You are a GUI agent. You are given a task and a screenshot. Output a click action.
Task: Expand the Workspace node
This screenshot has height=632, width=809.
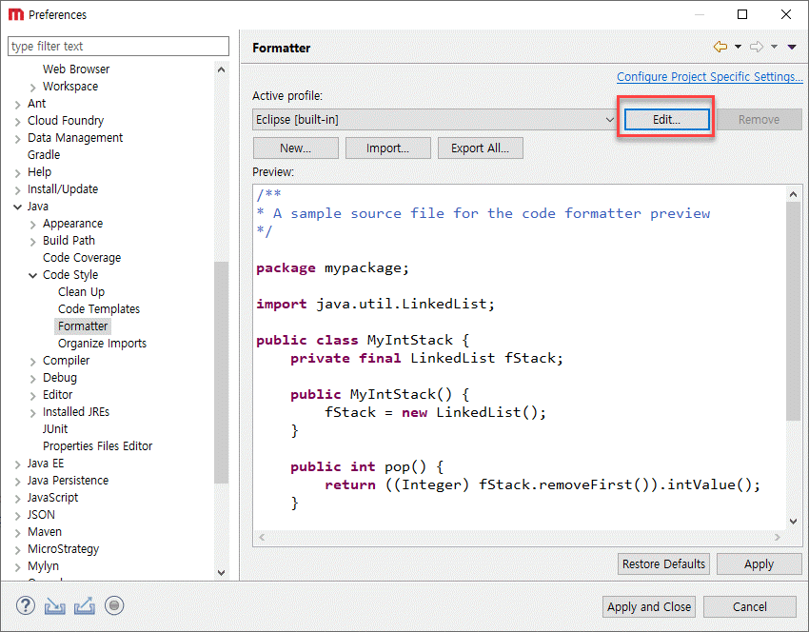pyautogui.click(x=32, y=88)
